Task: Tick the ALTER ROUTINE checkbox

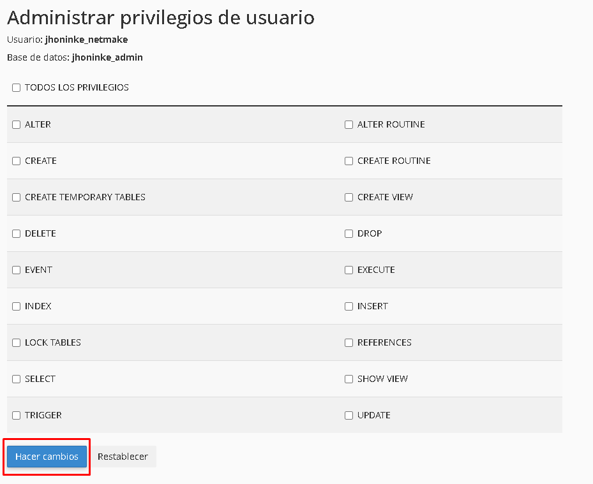Action: click(349, 125)
